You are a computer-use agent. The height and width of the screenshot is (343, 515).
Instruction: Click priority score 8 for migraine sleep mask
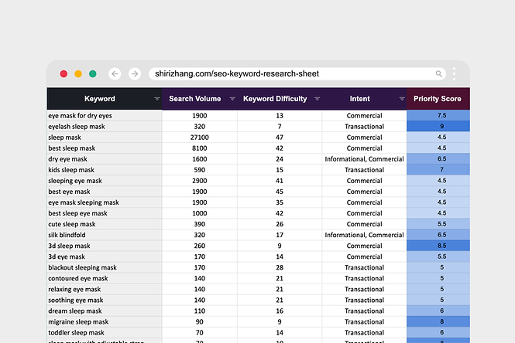click(x=438, y=321)
